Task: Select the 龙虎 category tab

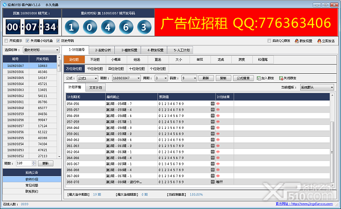Action: [221, 60]
